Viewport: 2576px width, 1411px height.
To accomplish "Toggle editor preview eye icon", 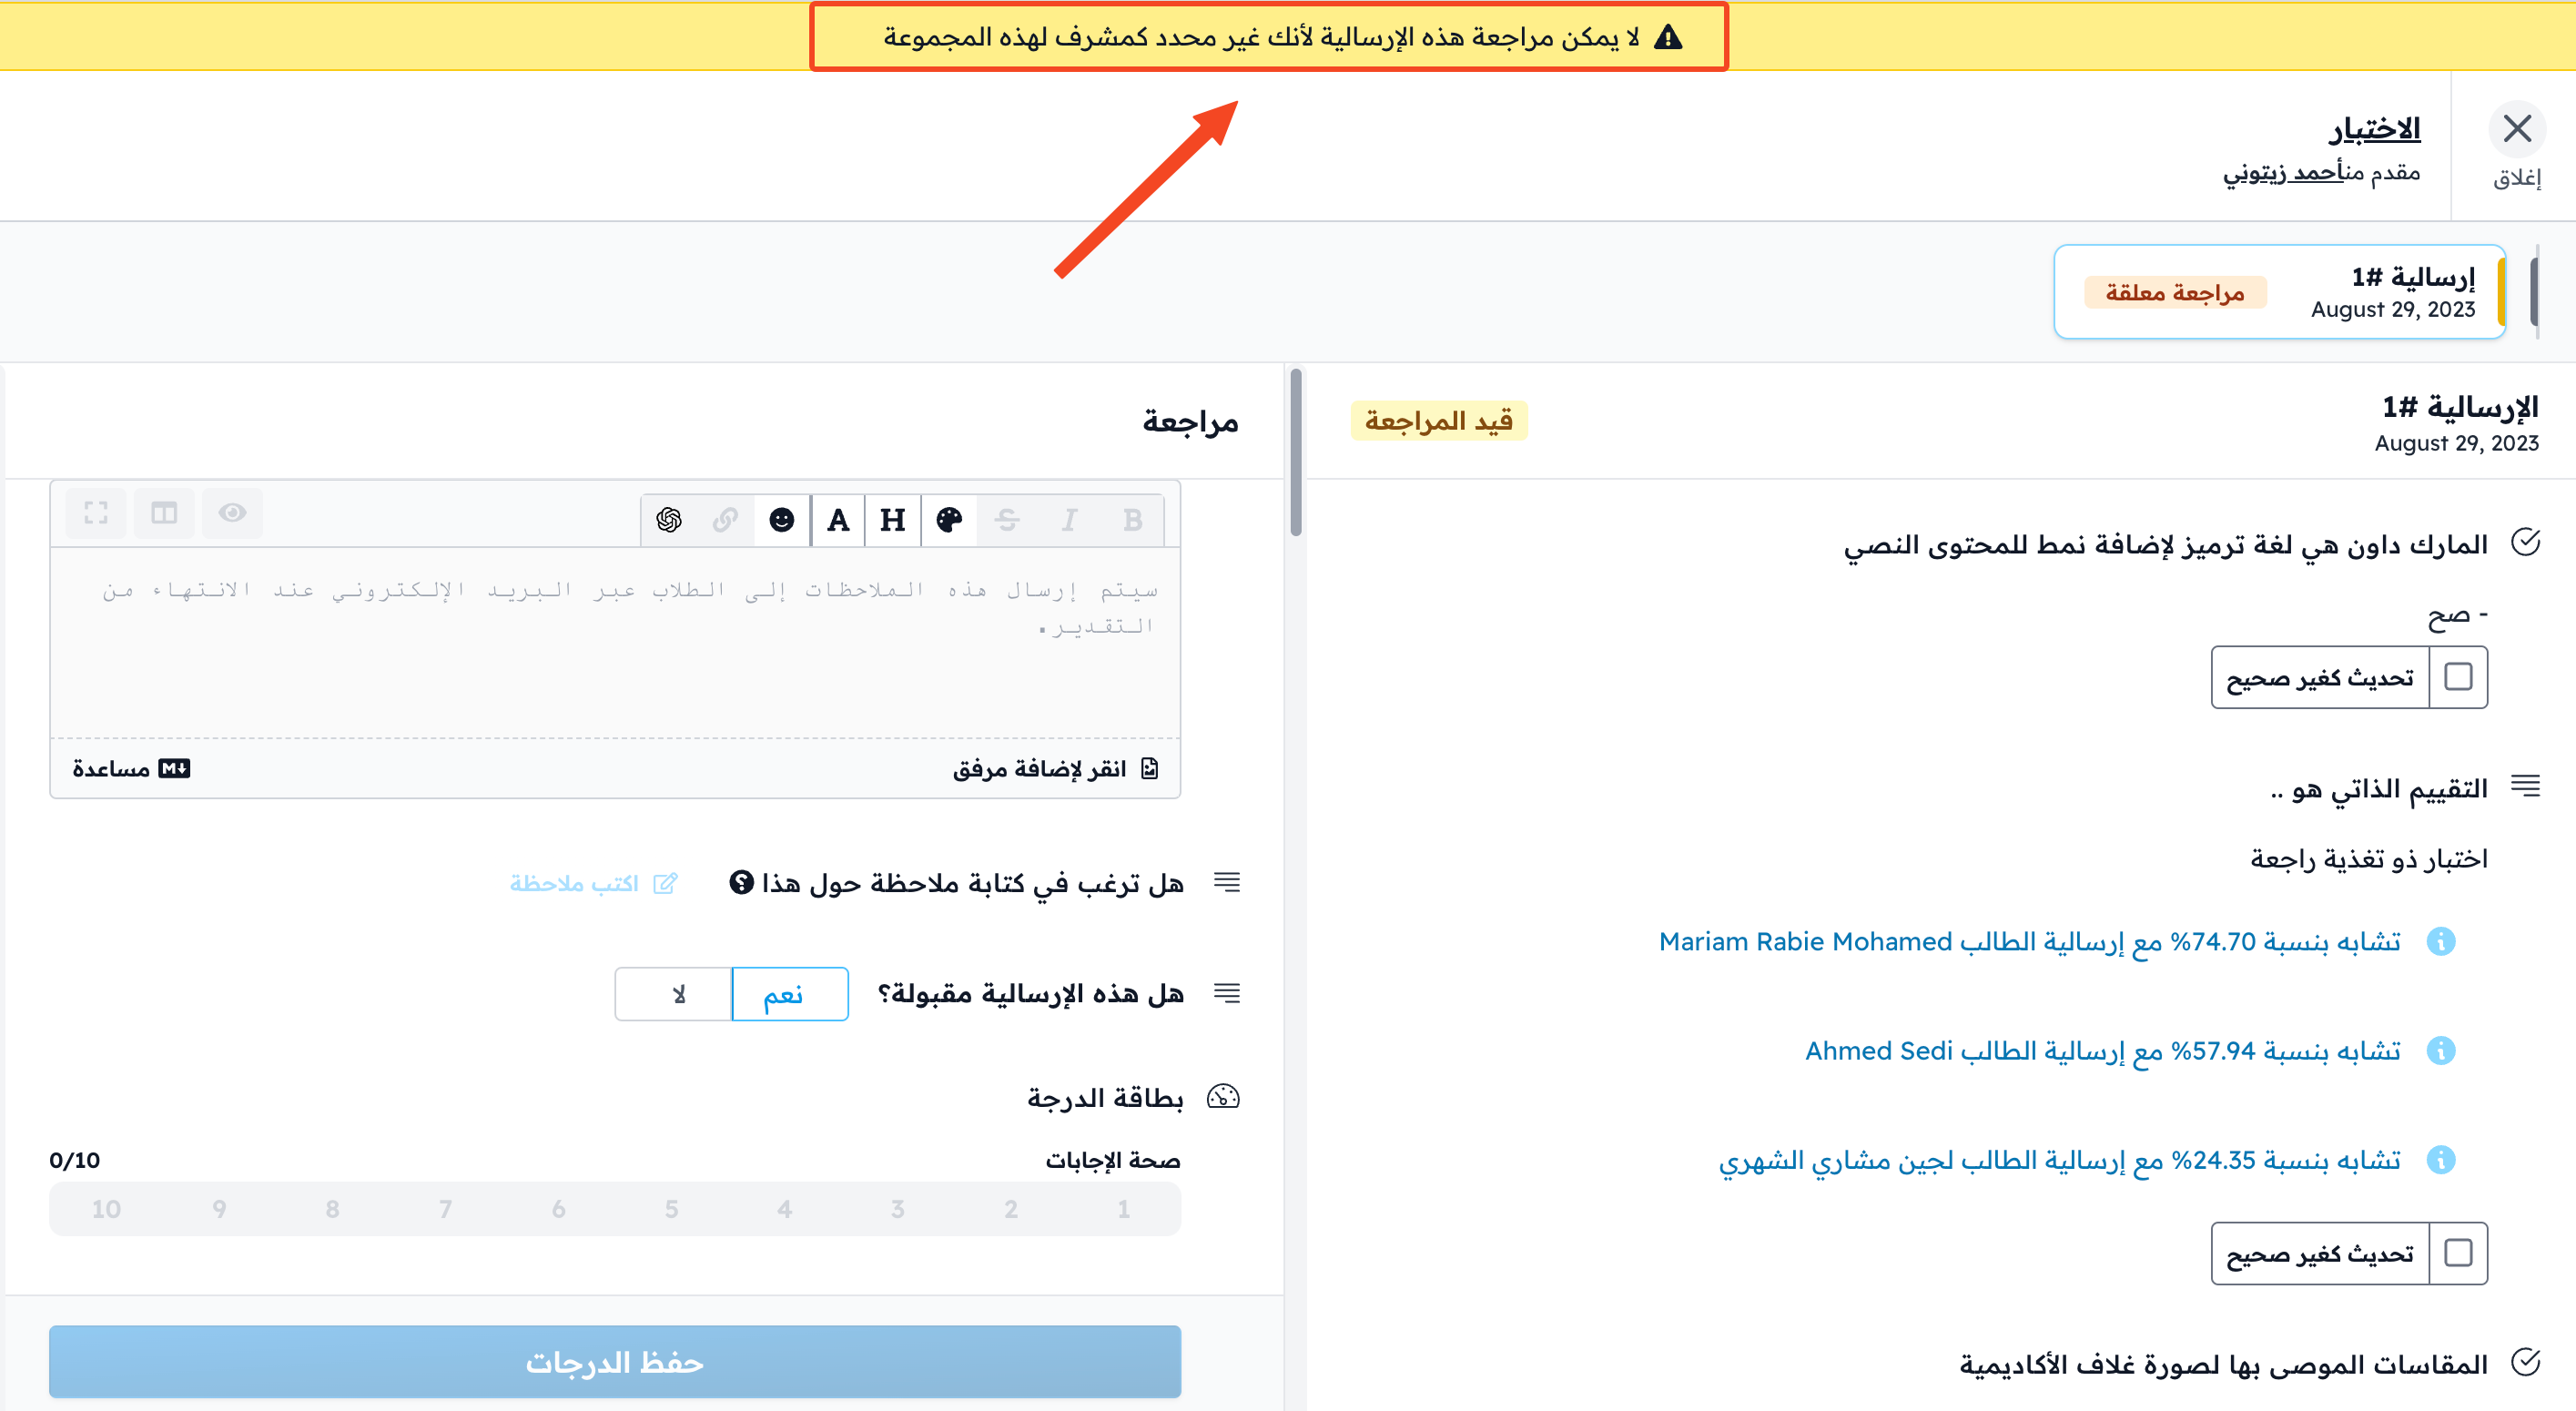I will (232, 513).
